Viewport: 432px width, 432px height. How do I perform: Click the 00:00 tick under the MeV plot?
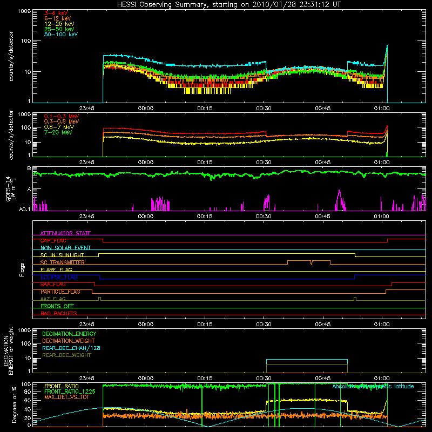coord(145,163)
